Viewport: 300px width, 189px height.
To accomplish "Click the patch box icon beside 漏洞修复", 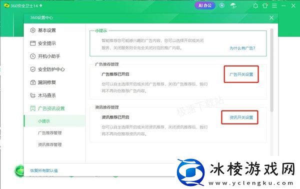I will pyautogui.click(x=32, y=82).
